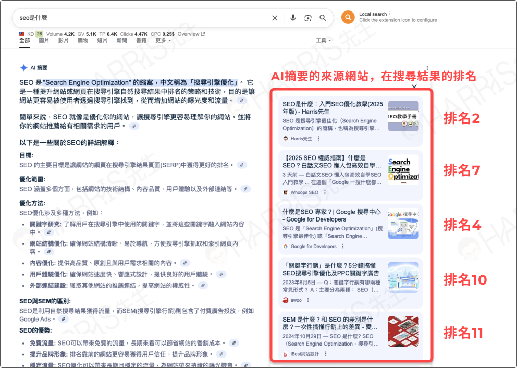Open search by image (Lens)
517x368 pixels.
click(308, 18)
